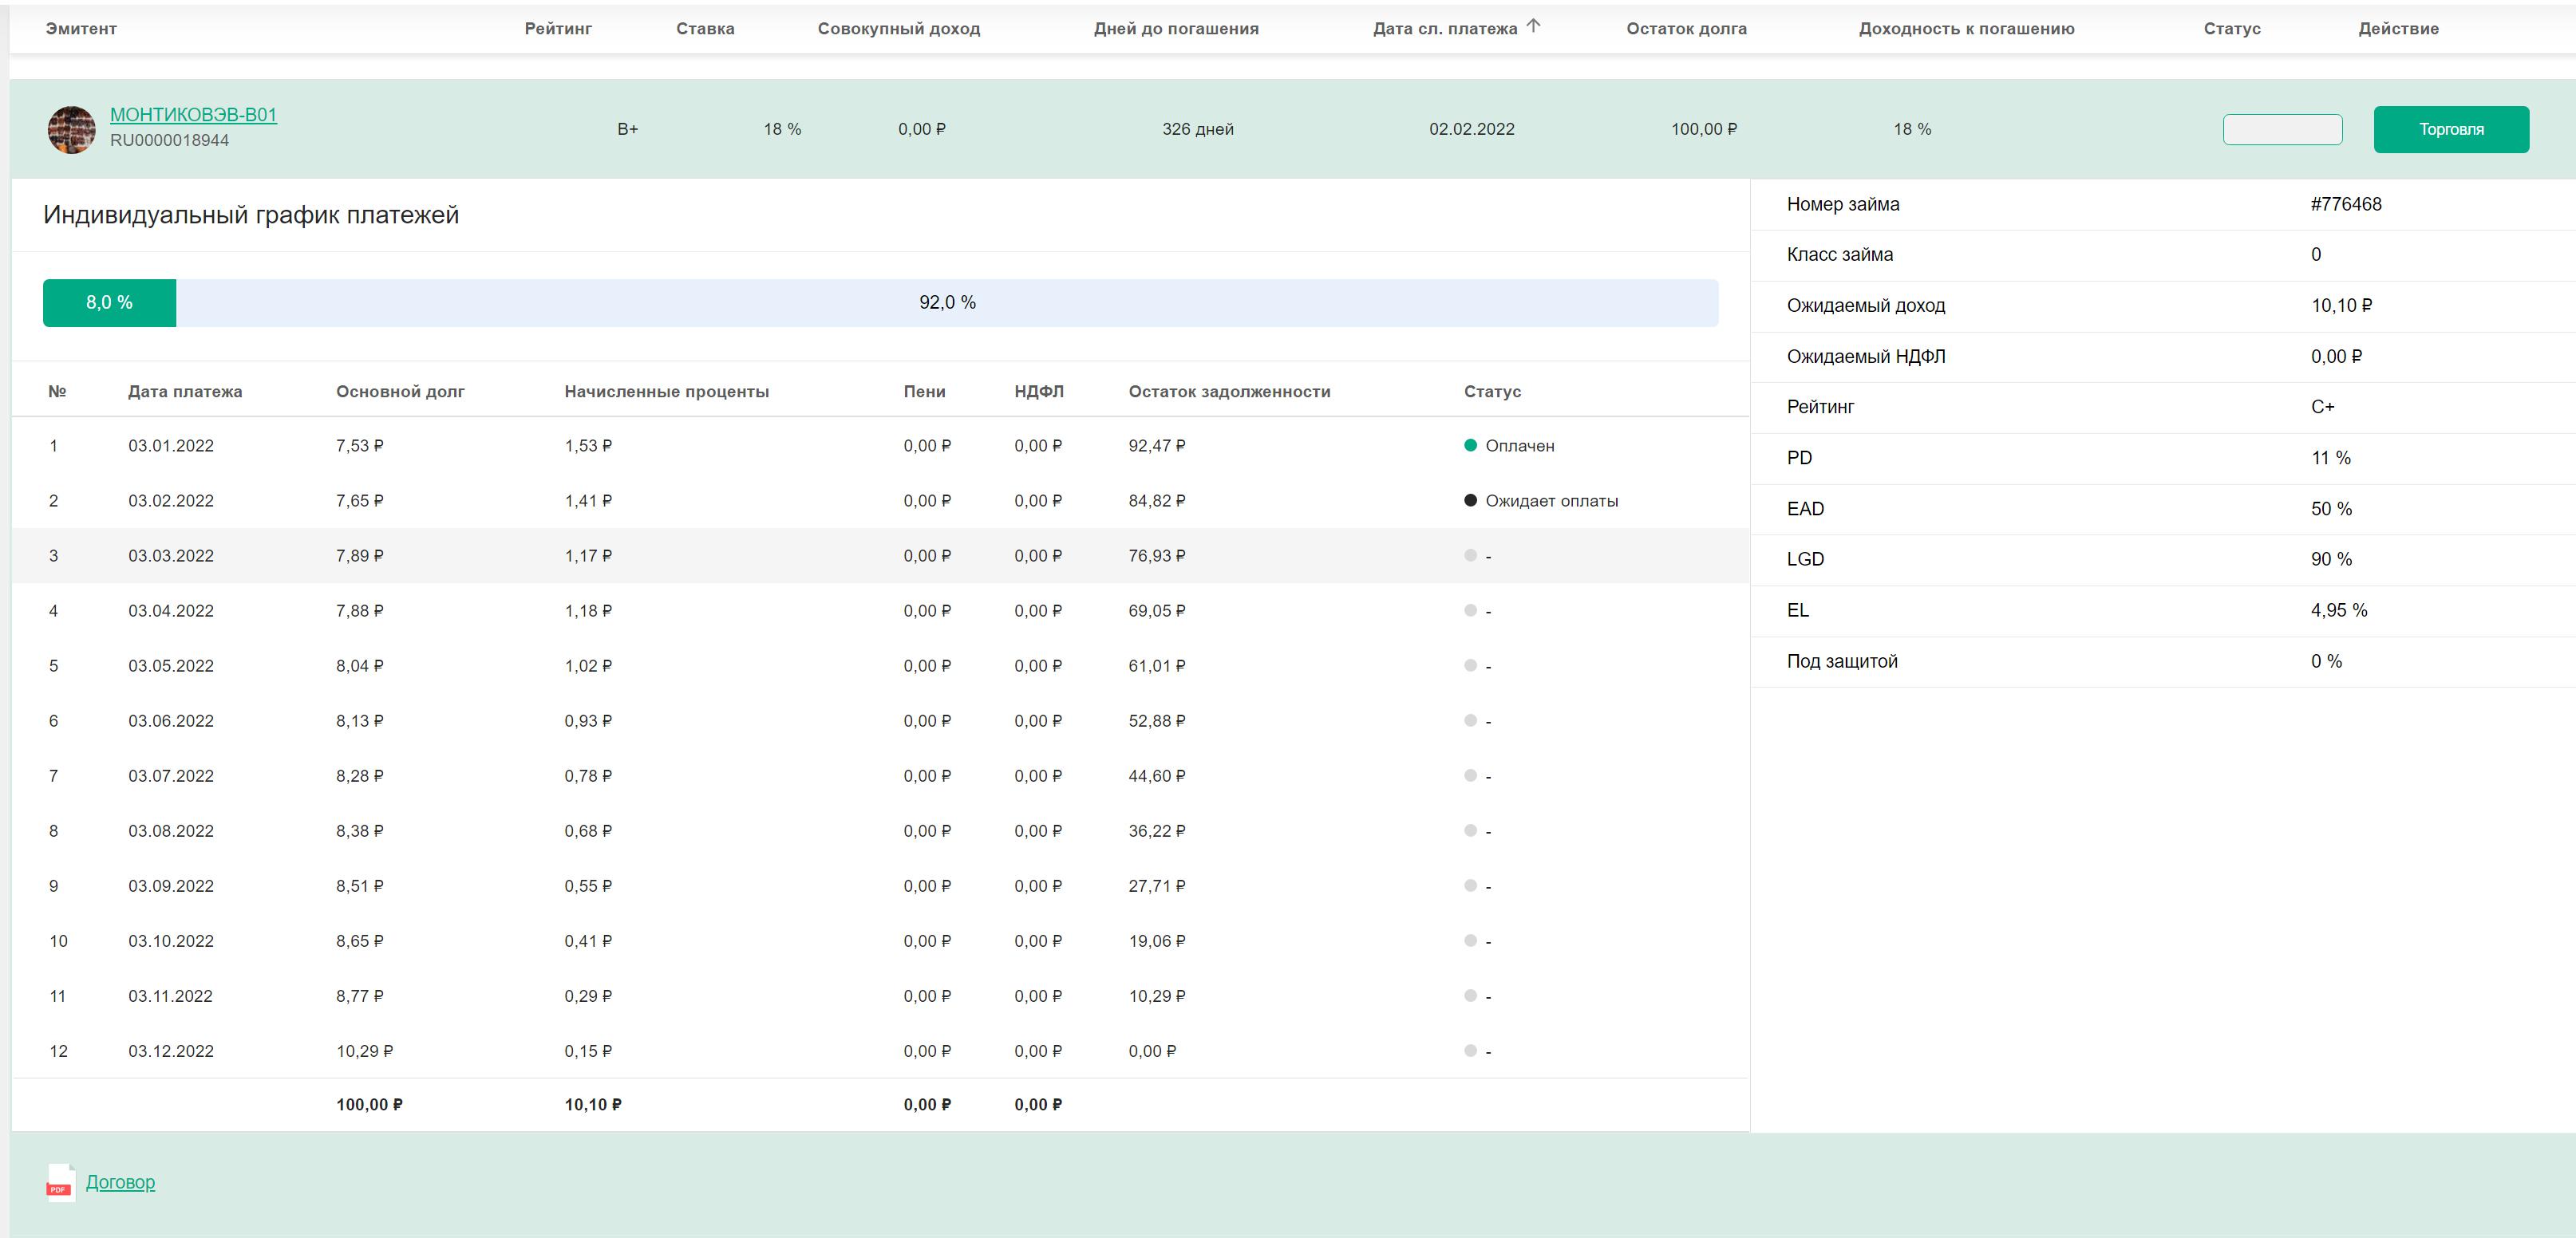
Task: Click PD value 11 %
Action: tap(2331, 459)
